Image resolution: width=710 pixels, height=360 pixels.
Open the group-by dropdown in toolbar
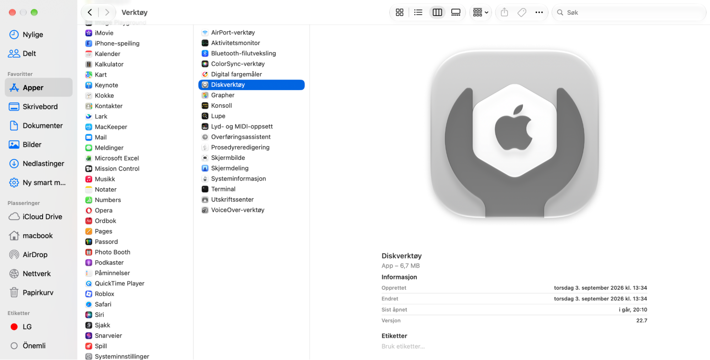click(481, 12)
